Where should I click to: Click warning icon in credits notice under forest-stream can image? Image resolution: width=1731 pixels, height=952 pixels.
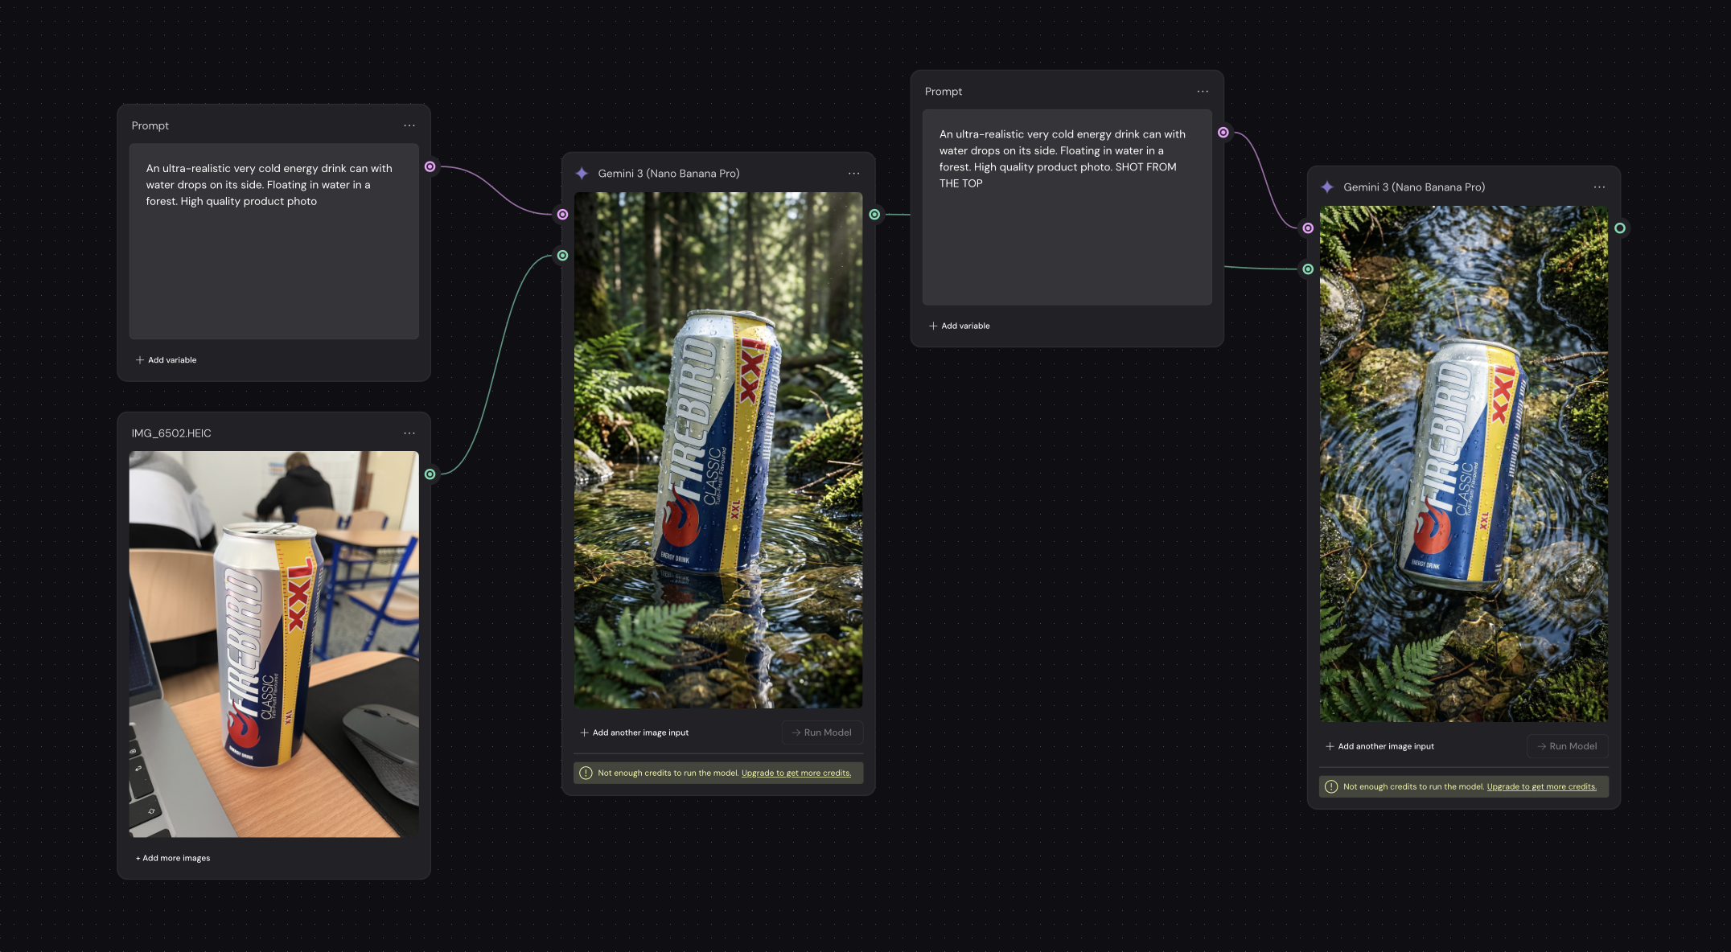click(x=586, y=773)
